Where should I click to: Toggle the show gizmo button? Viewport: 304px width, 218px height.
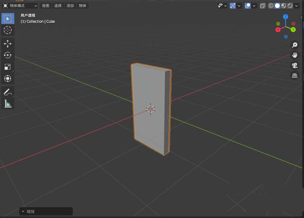[232, 6]
